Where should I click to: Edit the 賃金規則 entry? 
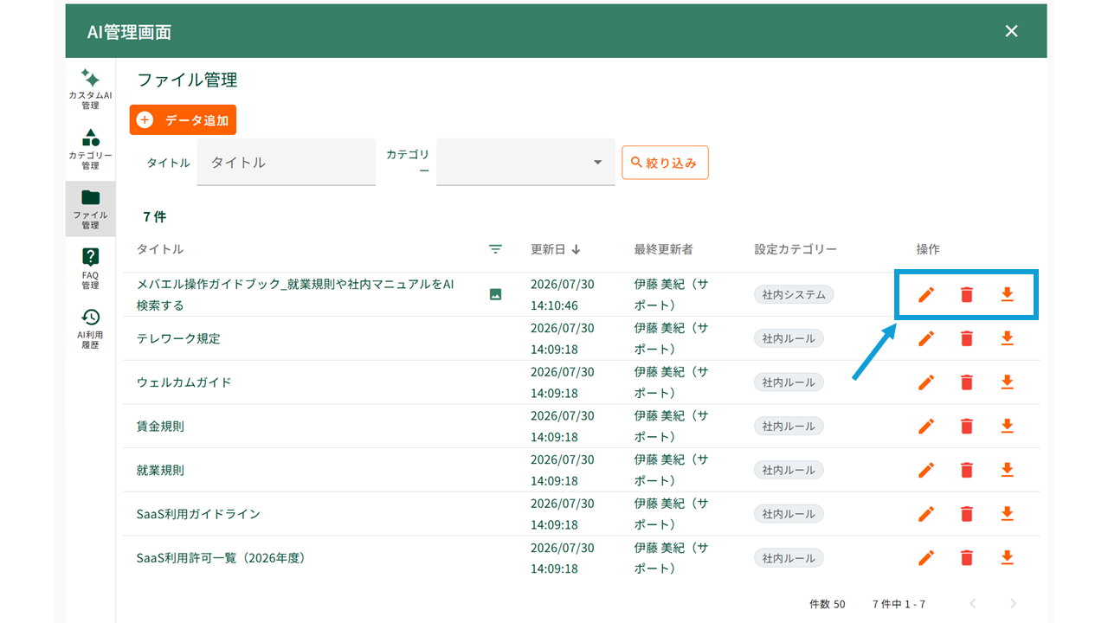tap(926, 426)
